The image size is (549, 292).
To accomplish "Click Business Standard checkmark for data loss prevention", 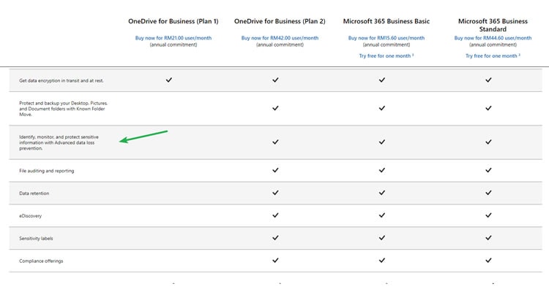I will [488, 142].
